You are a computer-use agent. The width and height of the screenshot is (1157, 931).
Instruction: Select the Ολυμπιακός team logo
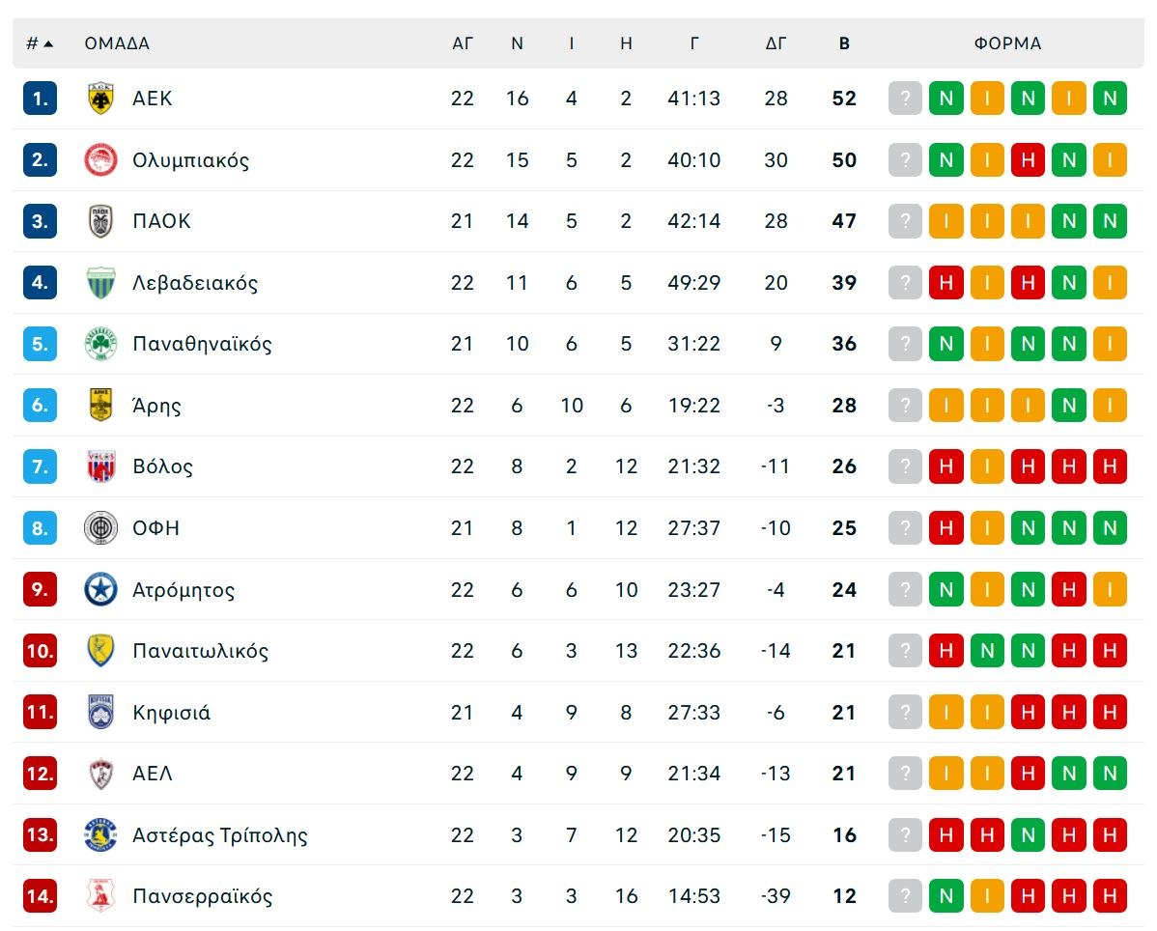(100, 159)
